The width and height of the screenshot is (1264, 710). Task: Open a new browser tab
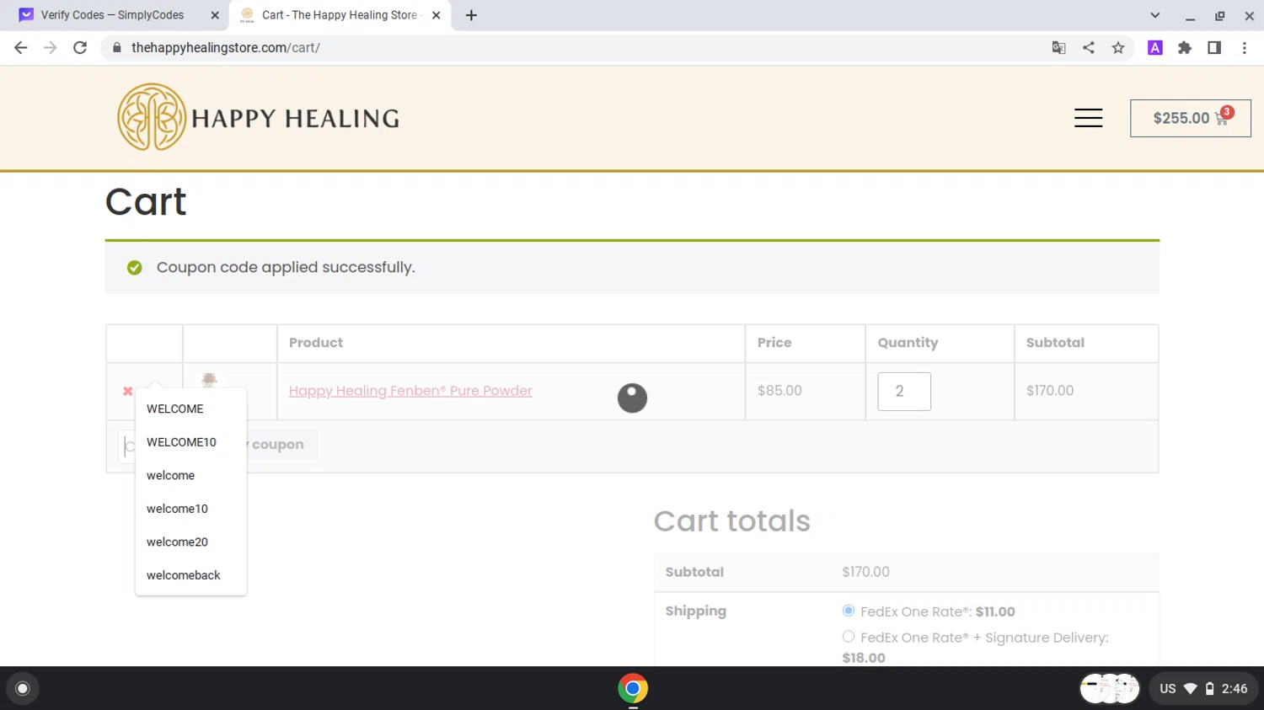pos(471,15)
